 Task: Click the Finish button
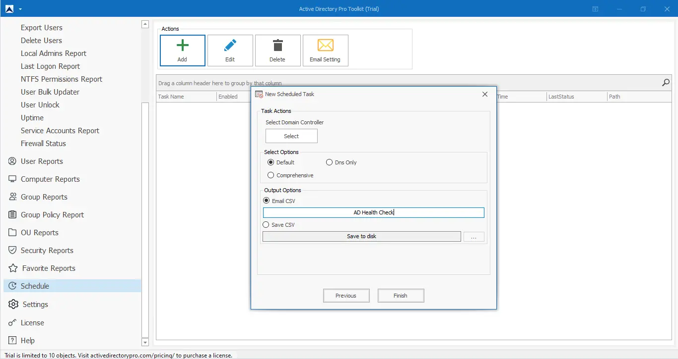tap(401, 296)
